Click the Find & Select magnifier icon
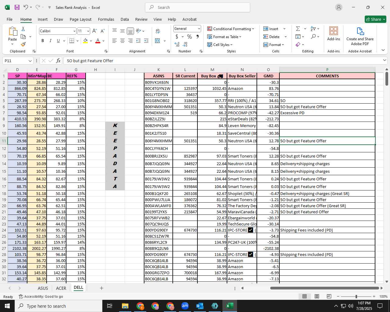 tap(313, 37)
